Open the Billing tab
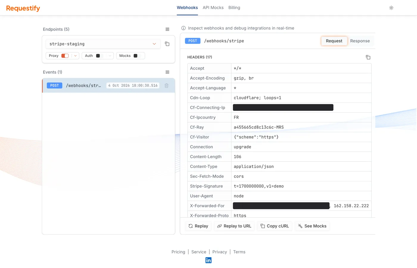Viewport: 417px width, 268px height. point(234,7)
